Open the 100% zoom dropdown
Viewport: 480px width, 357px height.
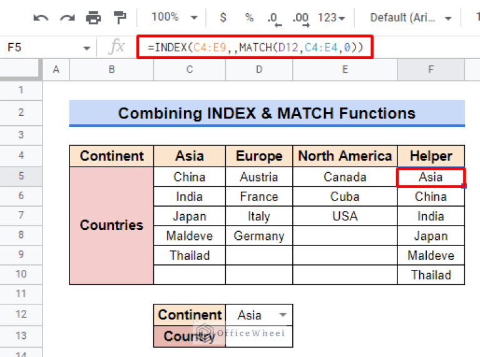click(x=175, y=17)
